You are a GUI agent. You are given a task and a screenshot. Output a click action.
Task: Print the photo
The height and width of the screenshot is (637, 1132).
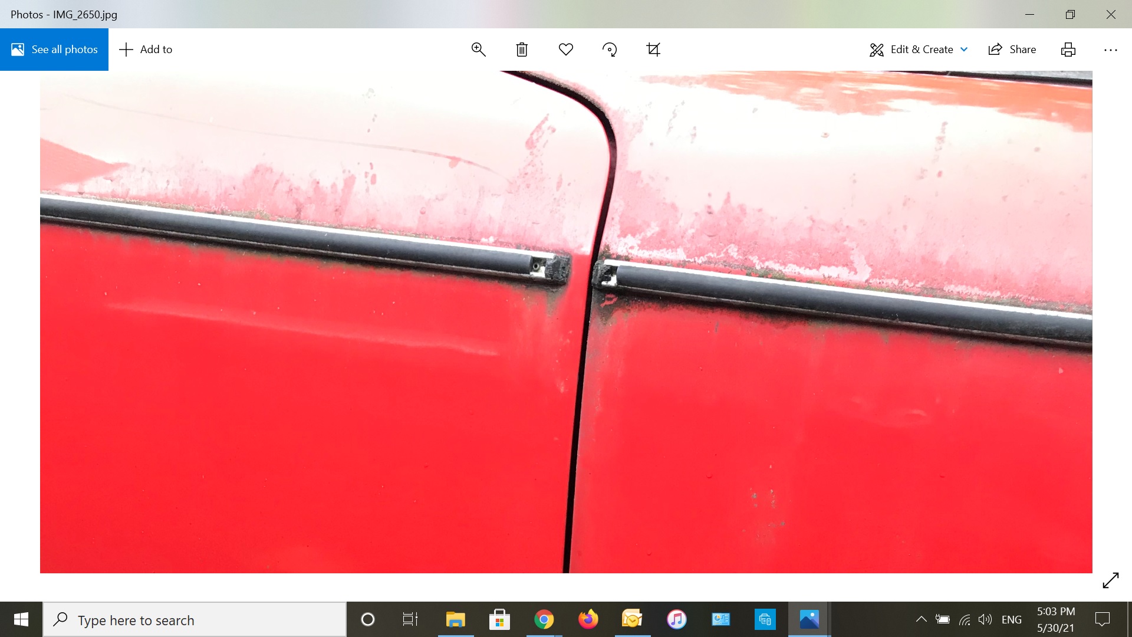(1068, 50)
